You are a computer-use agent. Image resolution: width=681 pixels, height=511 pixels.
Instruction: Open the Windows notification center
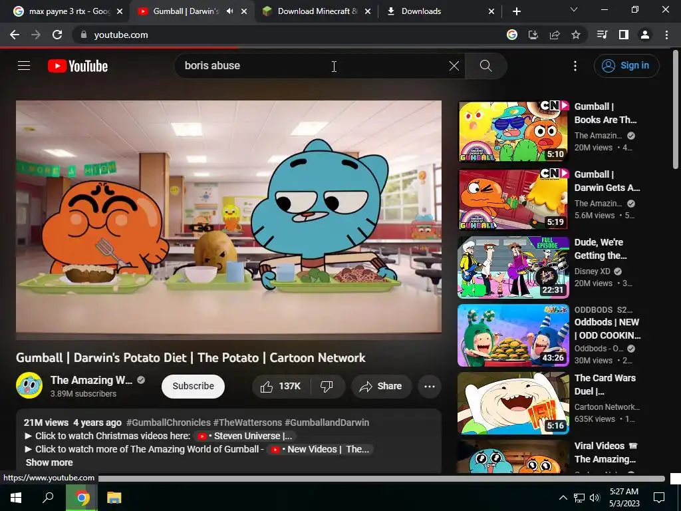(x=659, y=498)
